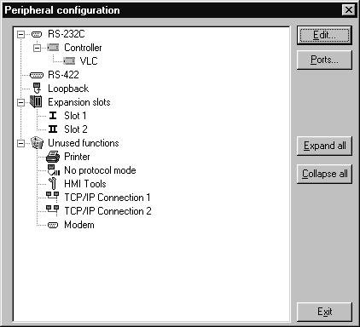Click the Slot 2 roman numeral icon

point(53,129)
